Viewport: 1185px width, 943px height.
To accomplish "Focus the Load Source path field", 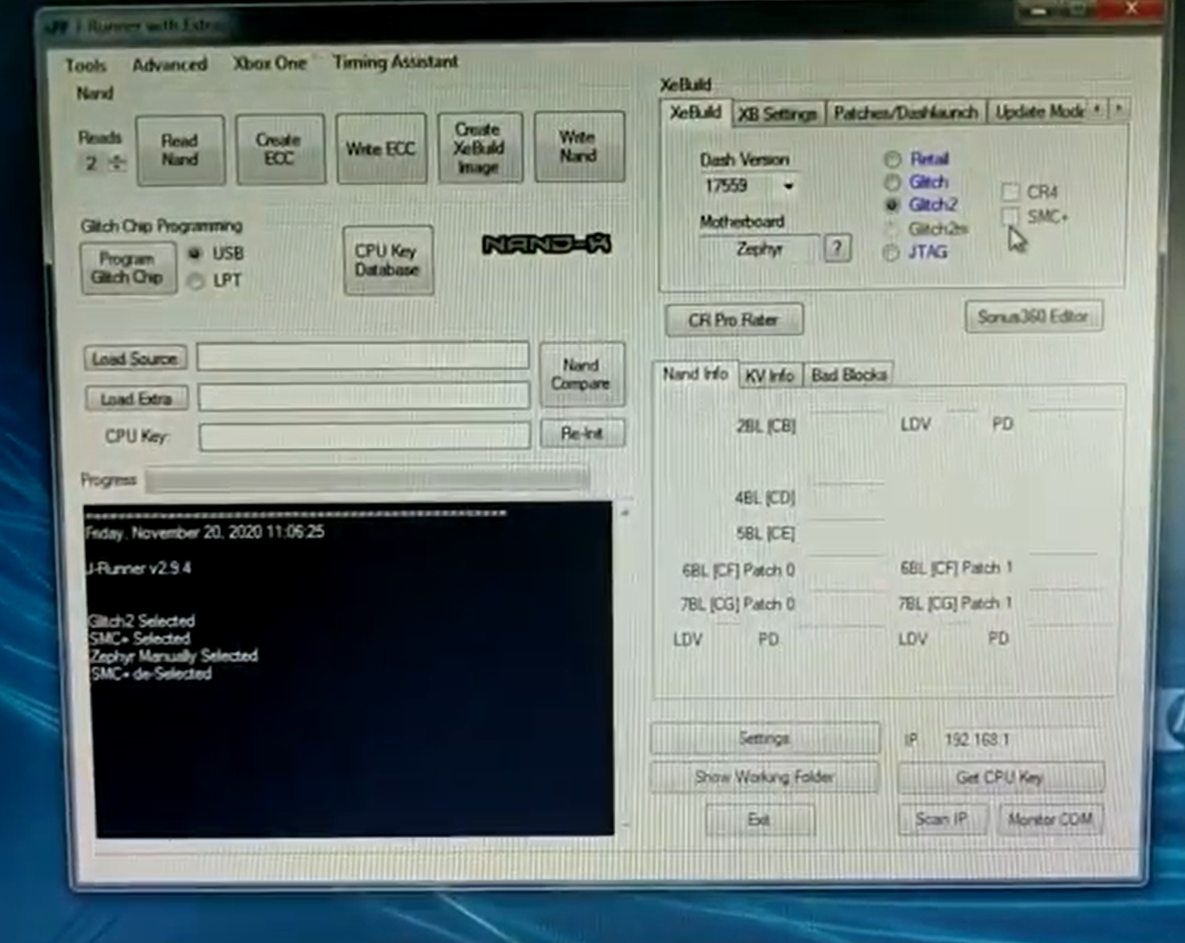I will tap(363, 356).
